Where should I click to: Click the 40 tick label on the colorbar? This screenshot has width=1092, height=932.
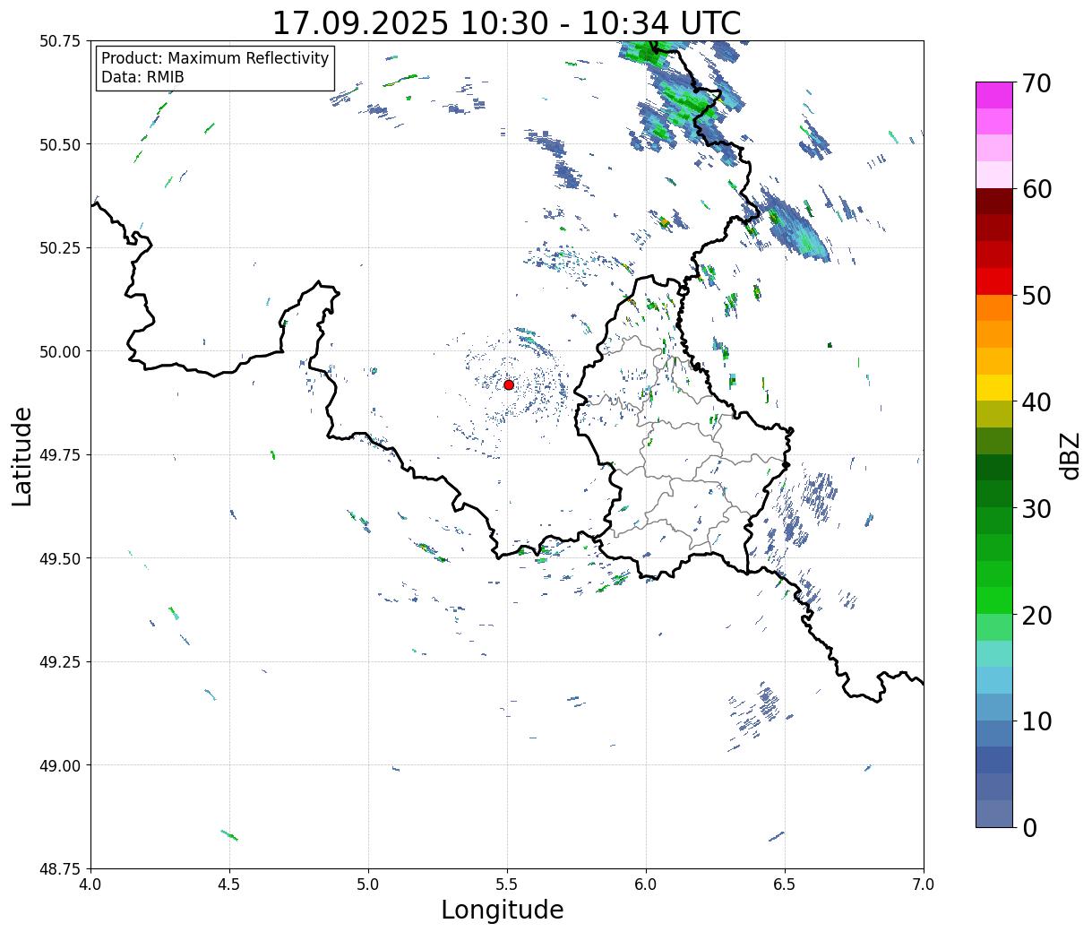coord(1036,402)
